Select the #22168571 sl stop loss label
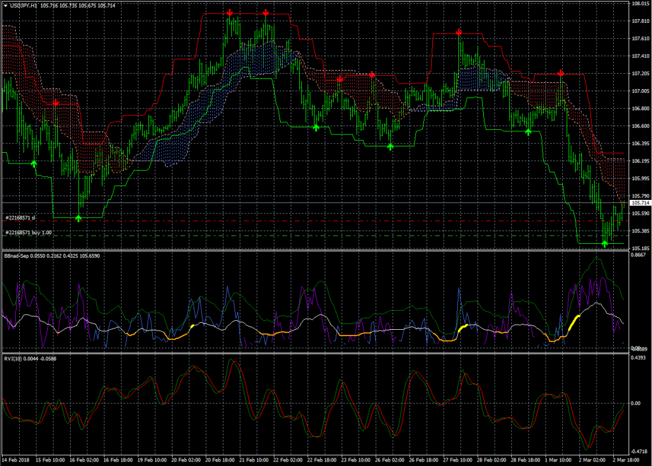652x466 pixels. pyautogui.click(x=20, y=218)
